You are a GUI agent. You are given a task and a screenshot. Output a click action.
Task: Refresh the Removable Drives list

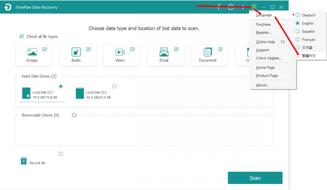click(x=74, y=115)
